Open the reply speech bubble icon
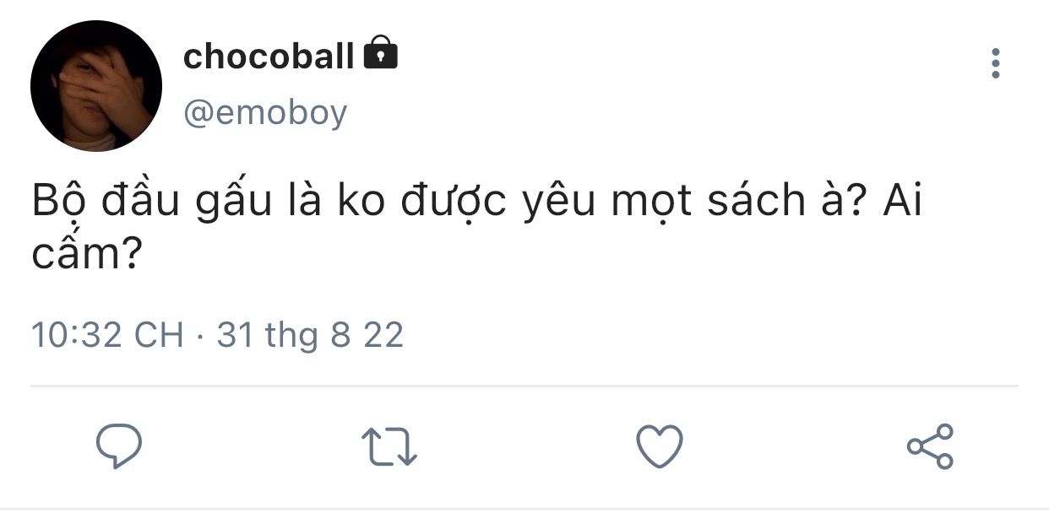Image resolution: width=1049 pixels, height=524 pixels. [x=118, y=446]
